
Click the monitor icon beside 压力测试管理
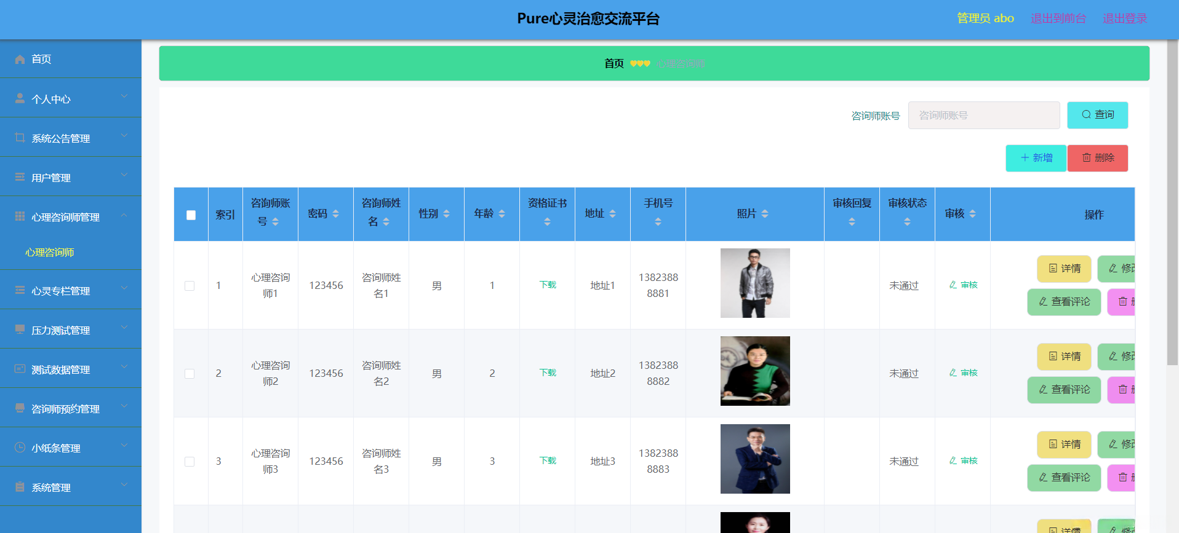(x=20, y=330)
